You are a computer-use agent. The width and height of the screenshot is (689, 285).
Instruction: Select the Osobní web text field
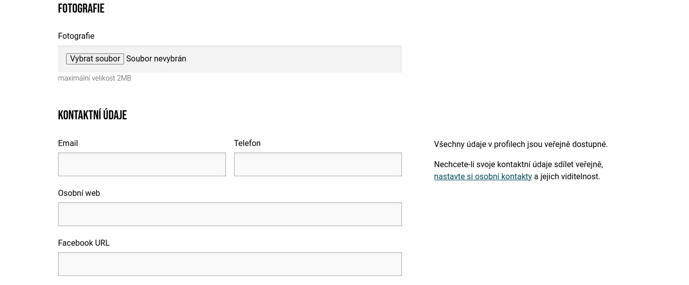click(x=229, y=215)
